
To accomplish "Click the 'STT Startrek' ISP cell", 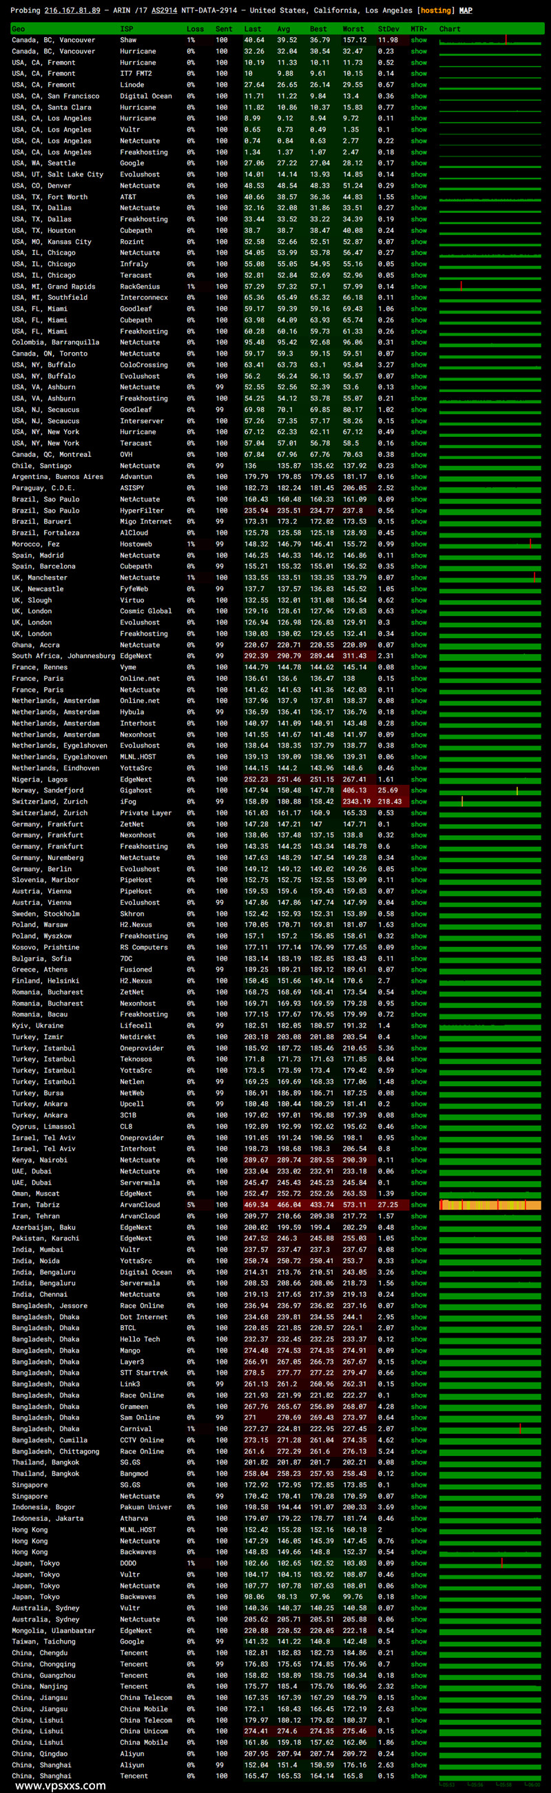I will 143,1373.
